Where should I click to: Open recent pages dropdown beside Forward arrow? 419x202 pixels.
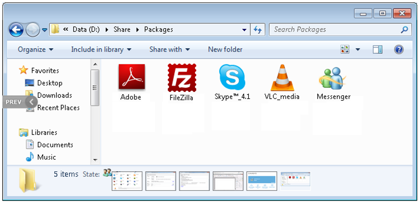click(x=45, y=30)
